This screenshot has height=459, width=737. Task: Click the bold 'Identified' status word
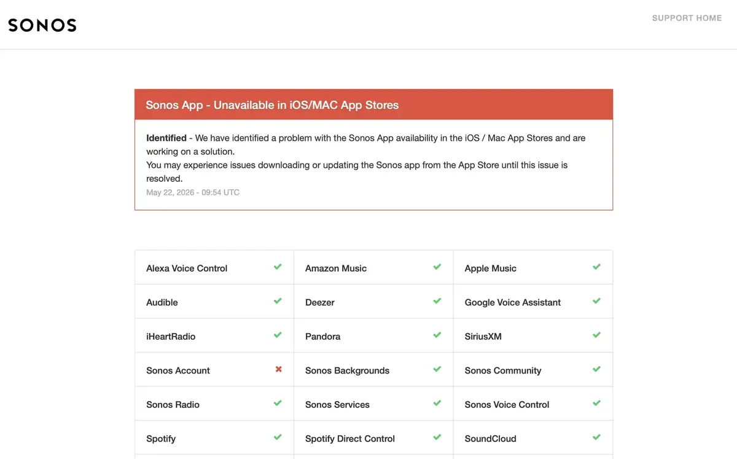(x=166, y=138)
